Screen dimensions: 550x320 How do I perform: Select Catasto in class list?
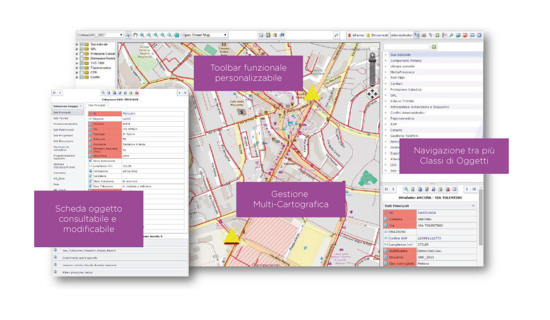[396, 130]
